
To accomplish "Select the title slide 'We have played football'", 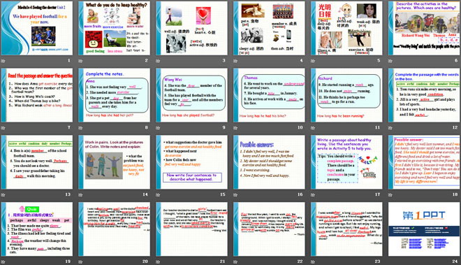I will (x=37, y=28).
